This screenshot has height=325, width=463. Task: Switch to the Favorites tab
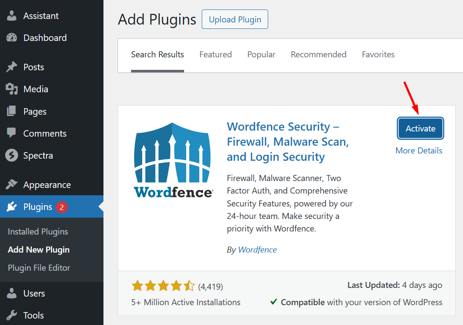(378, 55)
